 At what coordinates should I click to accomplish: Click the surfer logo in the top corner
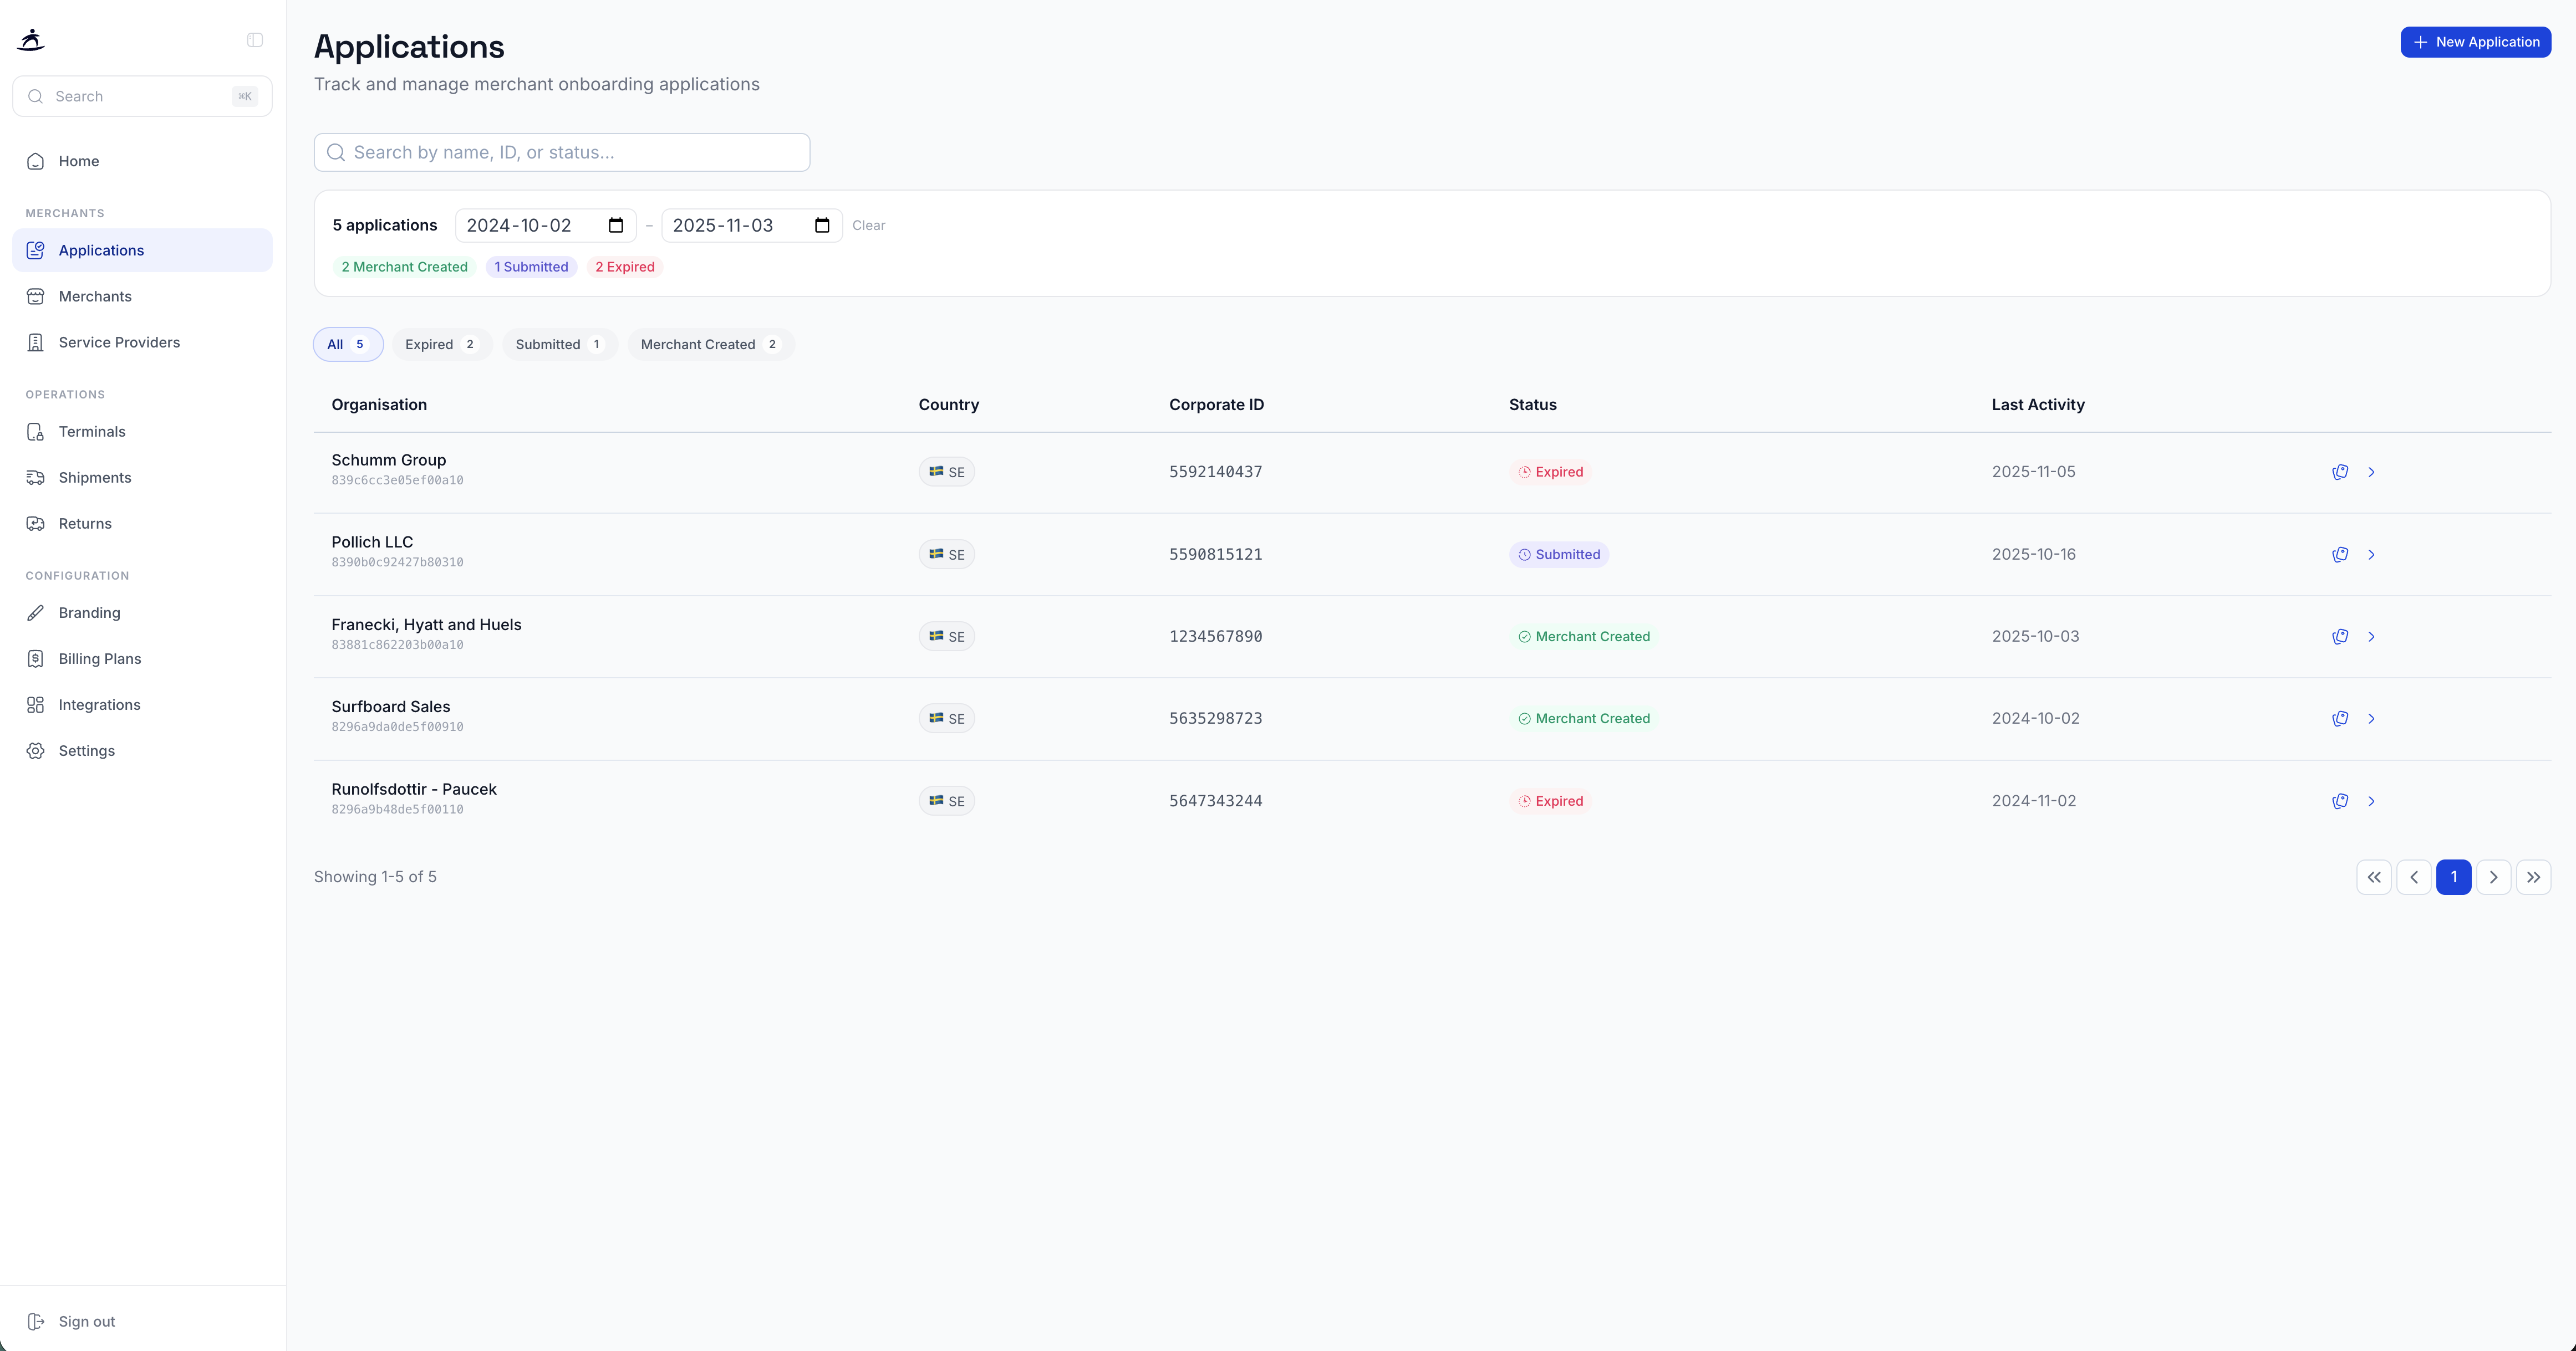tap(30, 39)
